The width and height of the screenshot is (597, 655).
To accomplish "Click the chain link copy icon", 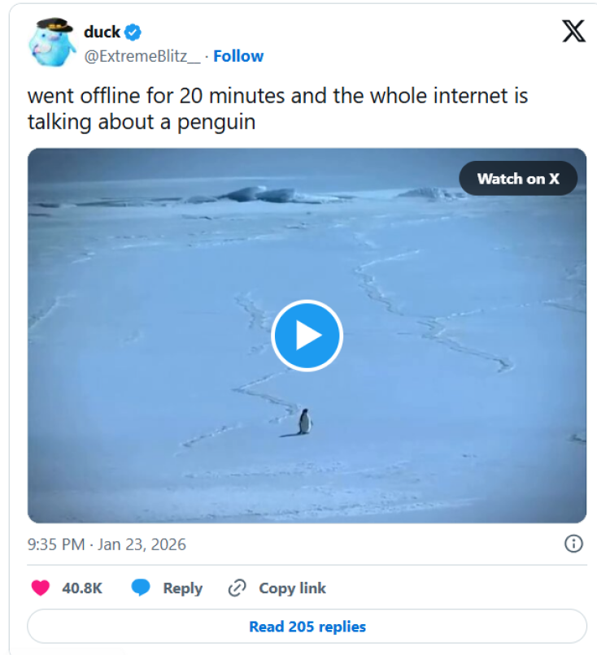I will 237,588.
